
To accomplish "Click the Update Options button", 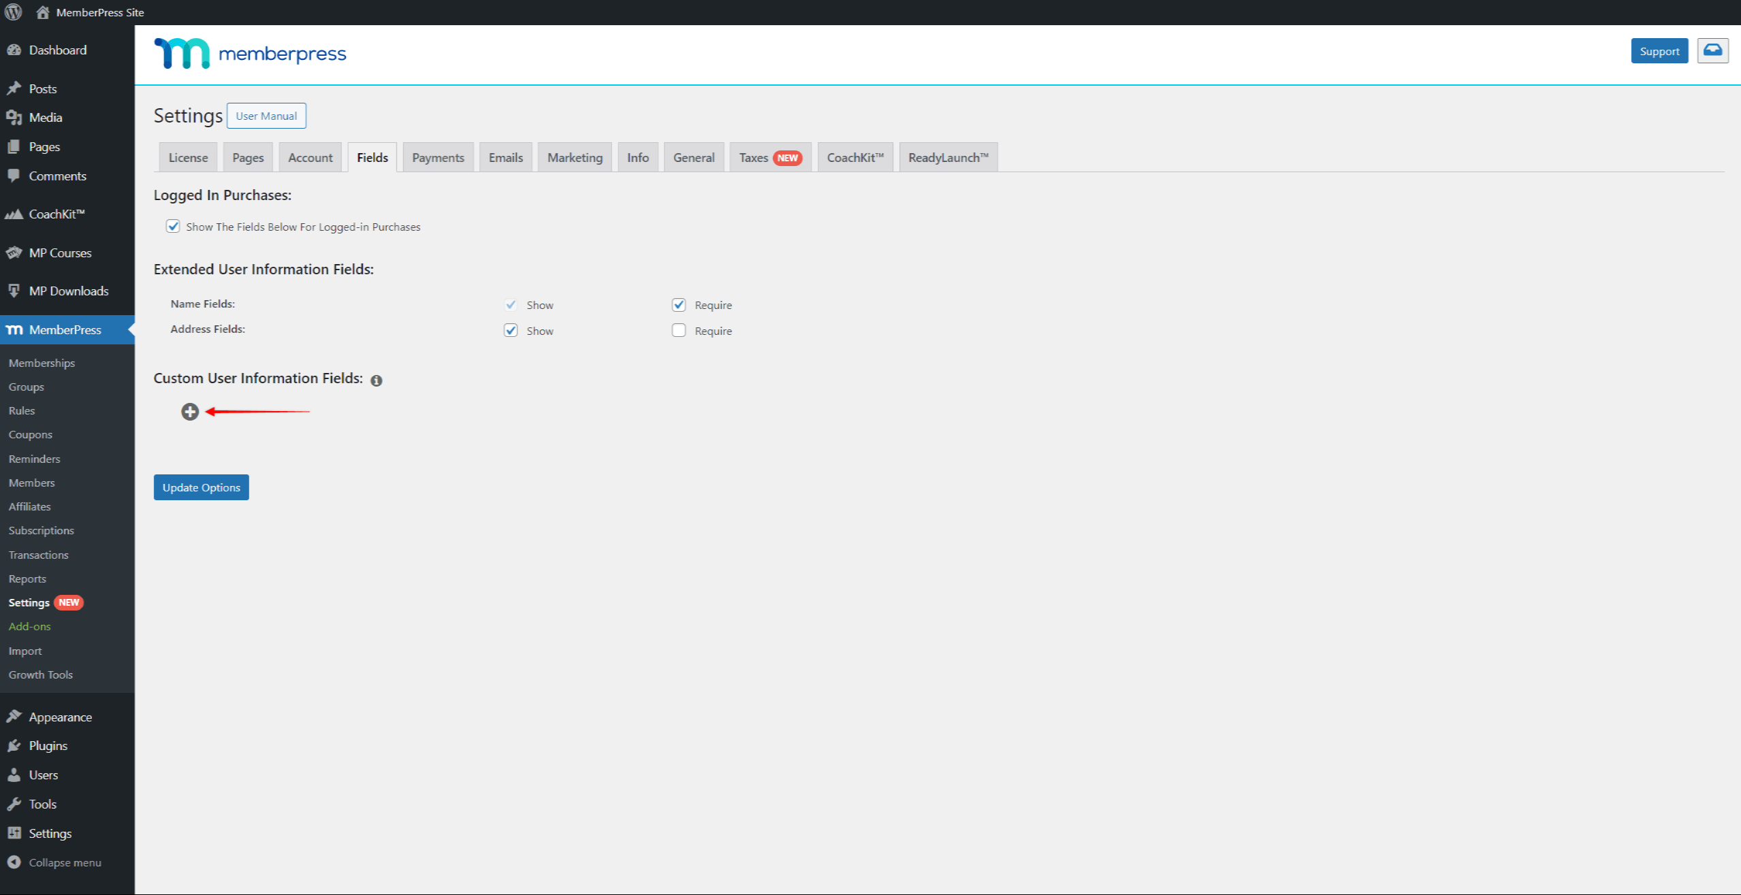I will coord(202,487).
